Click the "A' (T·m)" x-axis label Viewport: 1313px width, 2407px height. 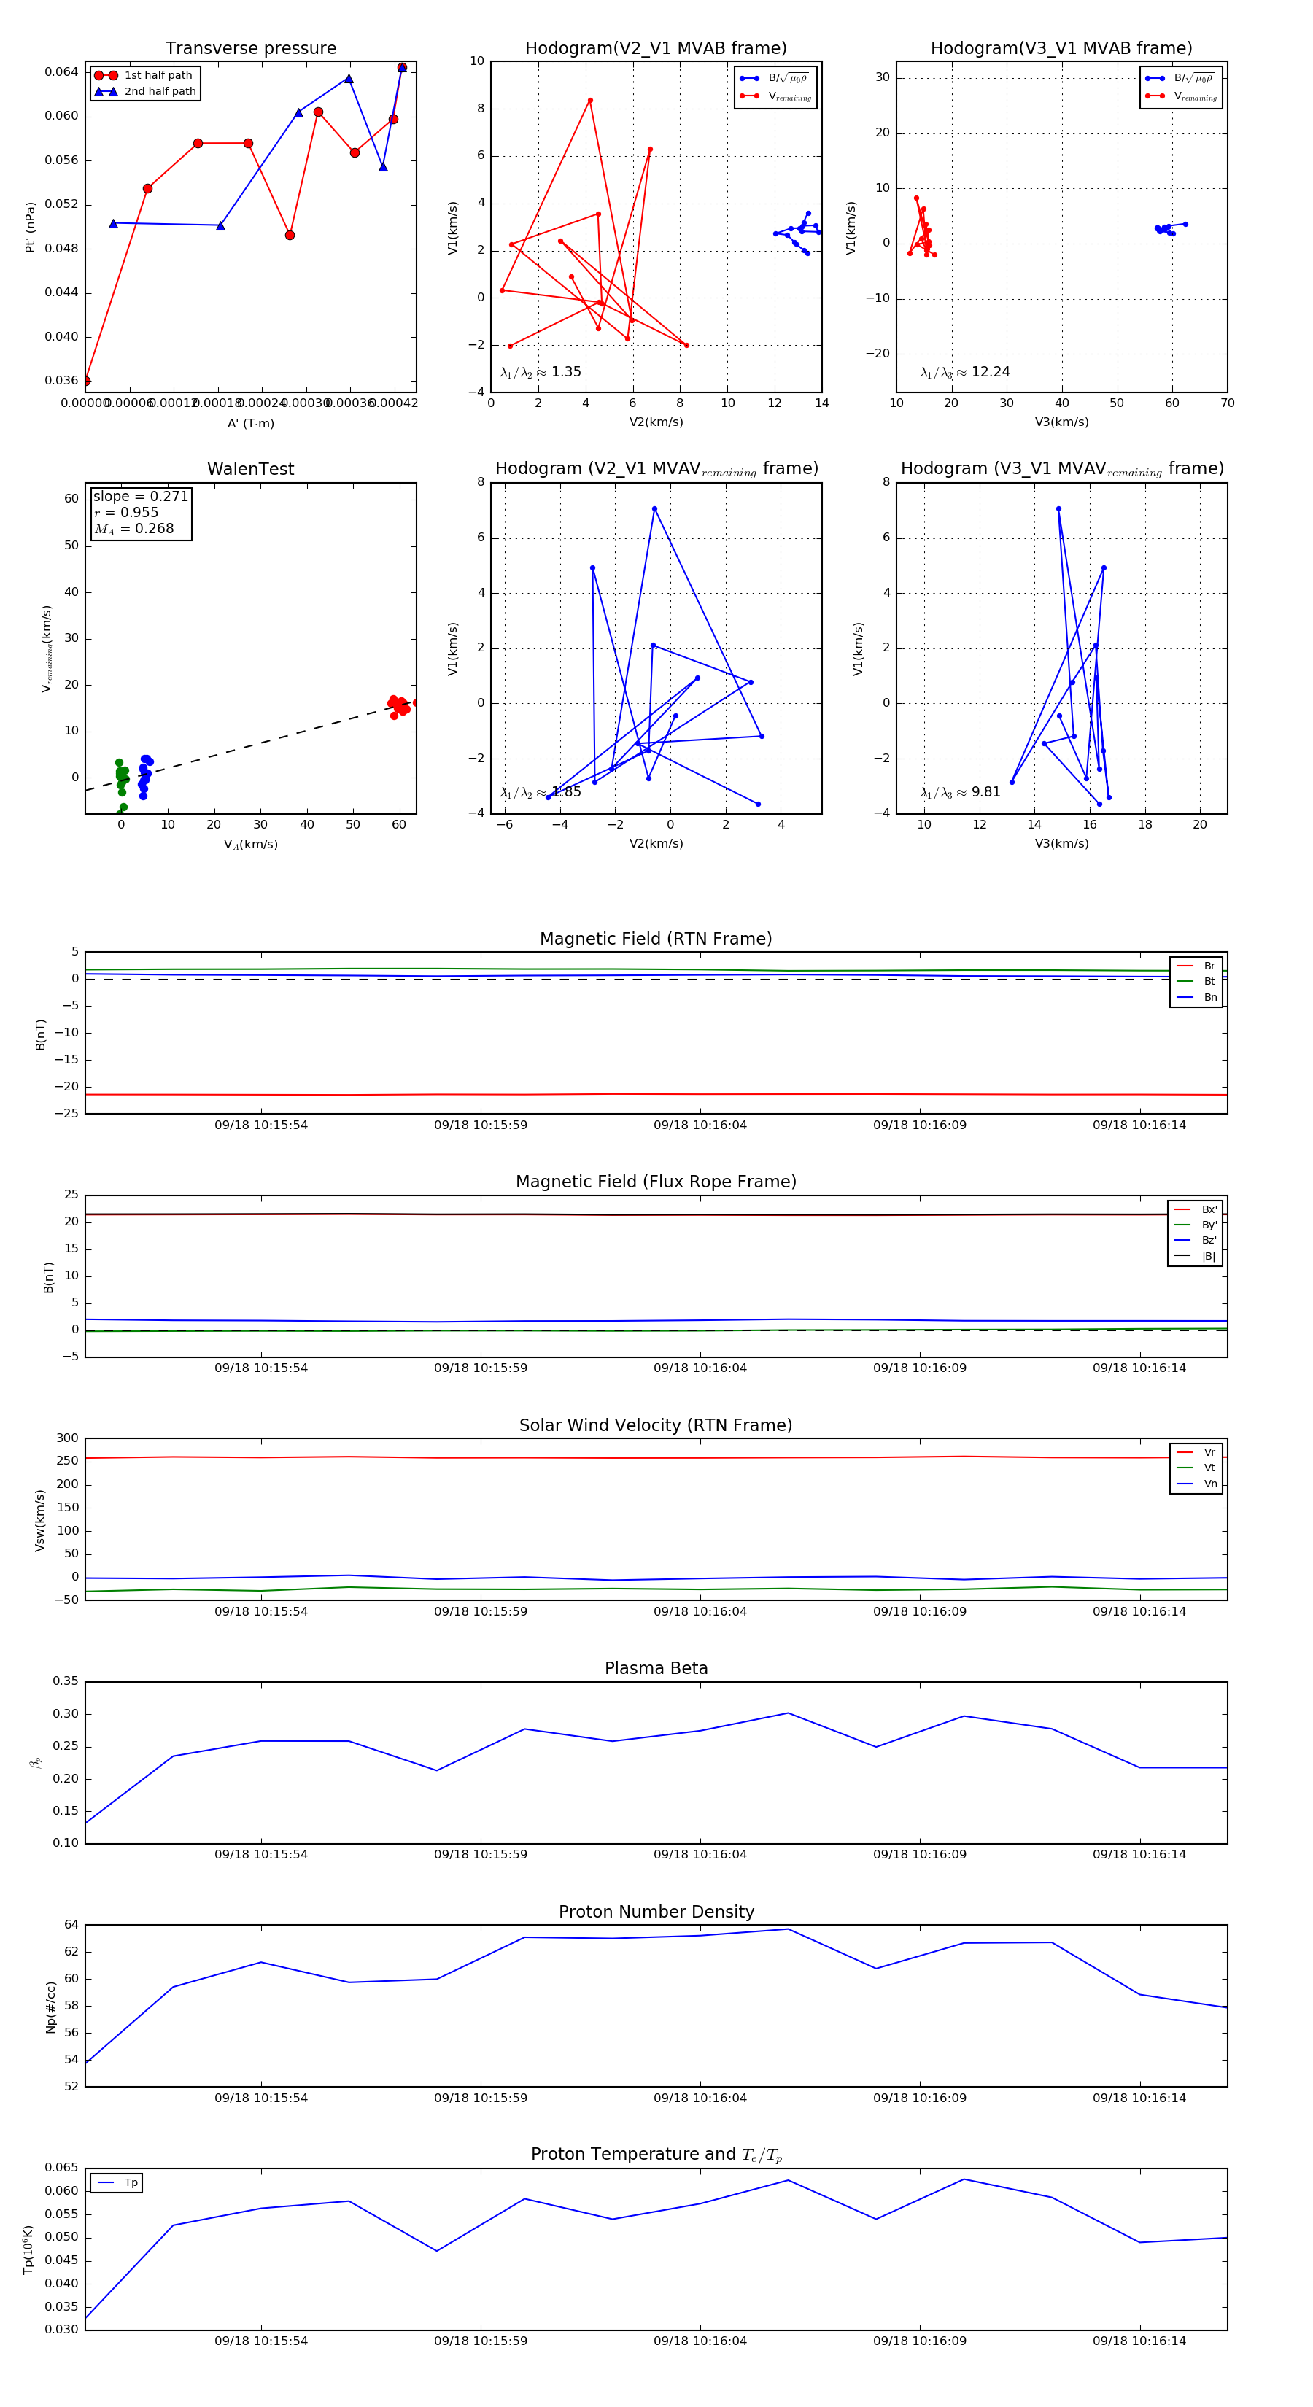pos(250,423)
